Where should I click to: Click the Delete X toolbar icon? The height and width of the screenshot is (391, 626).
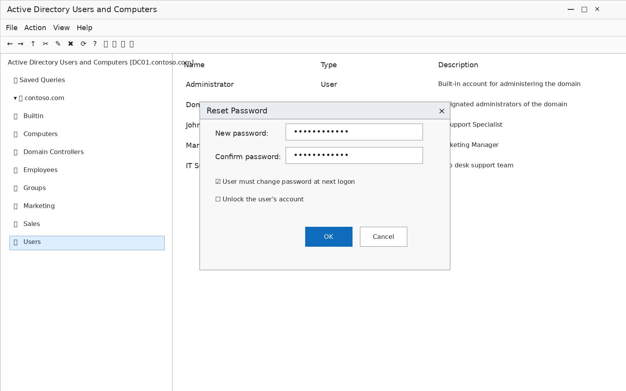coord(70,44)
